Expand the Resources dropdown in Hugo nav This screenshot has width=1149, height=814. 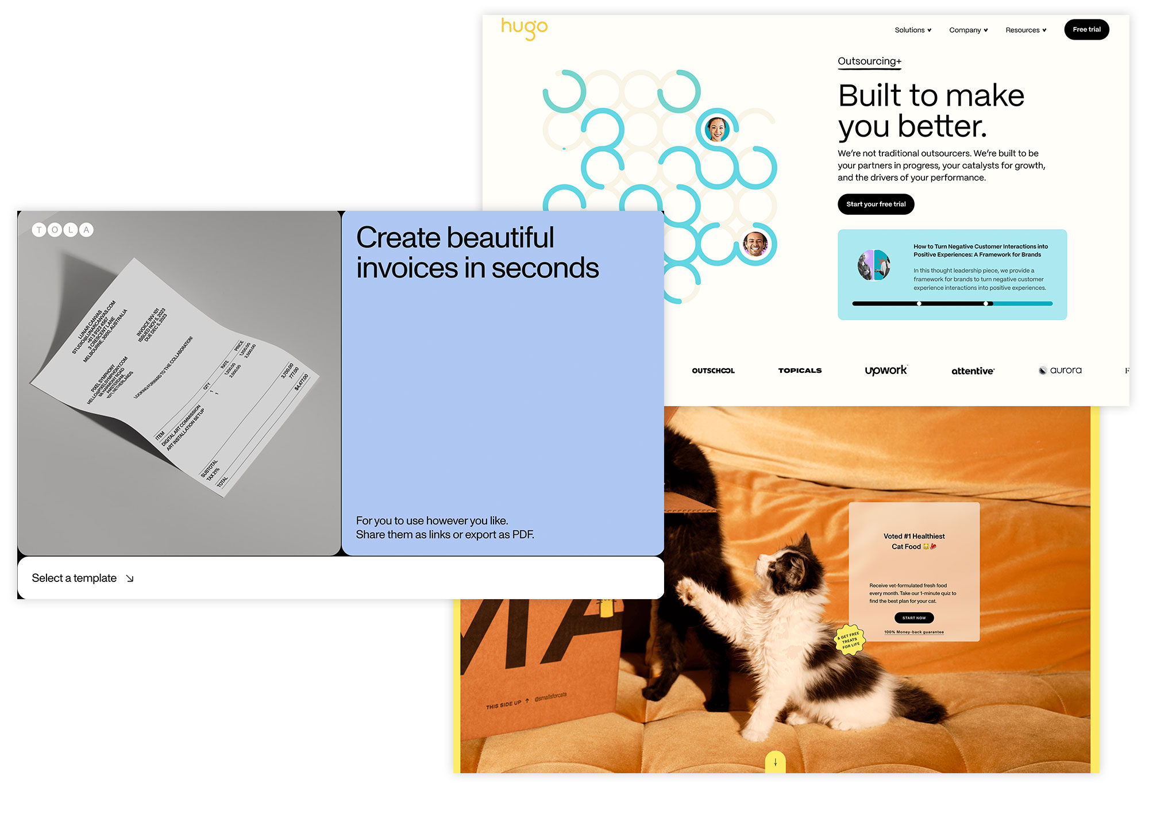[1025, 29]
